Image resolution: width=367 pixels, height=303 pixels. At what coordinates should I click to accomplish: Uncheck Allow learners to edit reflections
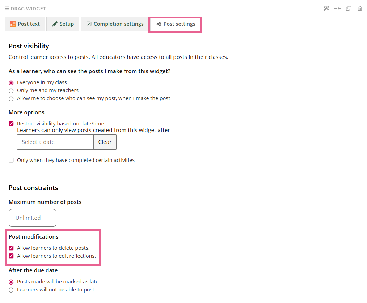click(x=11, y=256)
